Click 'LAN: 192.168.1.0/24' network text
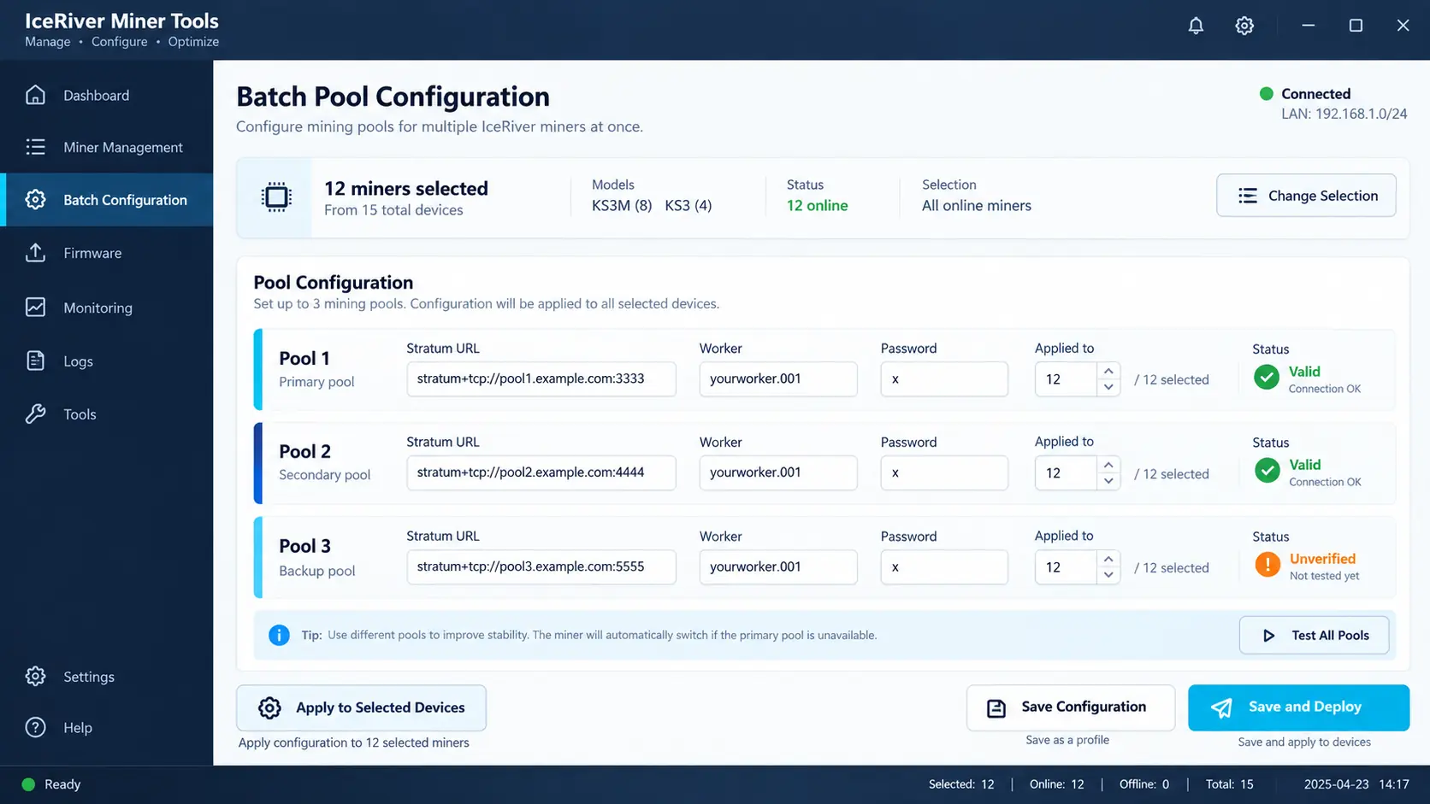This screenshot has height=804, width=1430. click(x=1344, y=114)
